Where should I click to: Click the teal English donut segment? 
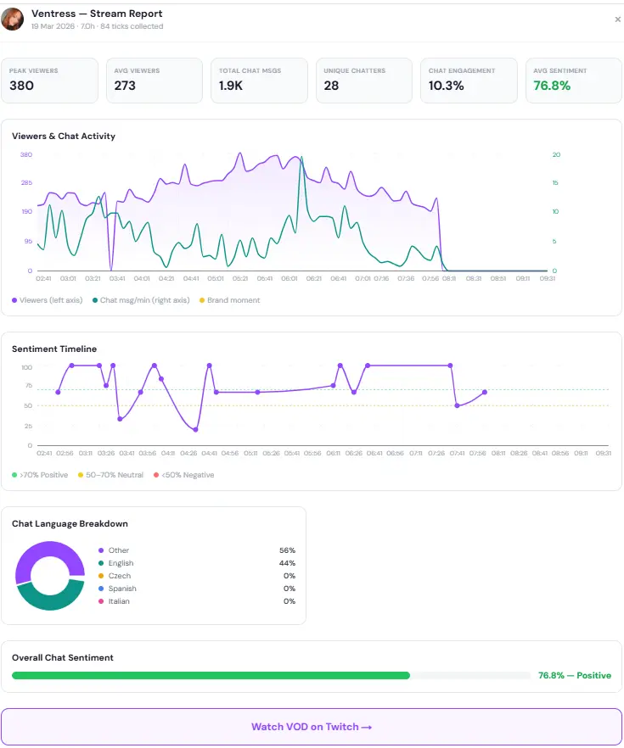[53, 601]
